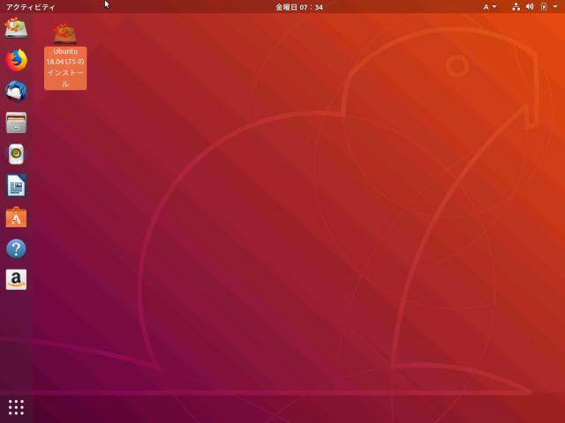Open the clock showing 金曜日 07:34

pos(299,7)
